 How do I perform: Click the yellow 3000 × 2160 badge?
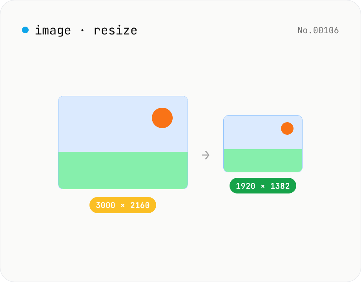[x=123, y=205]
